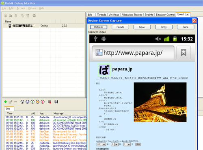Toggle Debug log level filter D
Image resolution: width=203 pixels, height=150 pixels.
tap(28, 102)
